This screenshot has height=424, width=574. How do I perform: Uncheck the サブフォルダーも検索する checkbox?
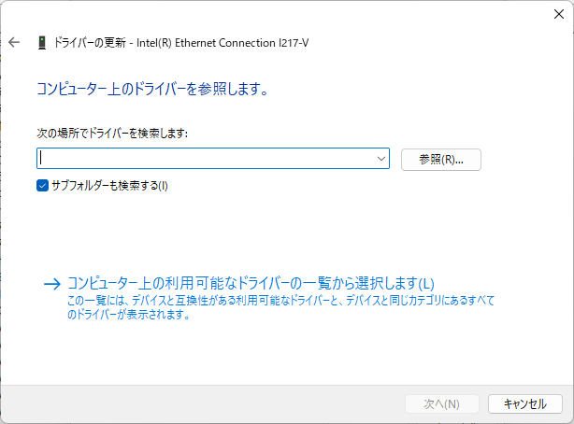42,185
